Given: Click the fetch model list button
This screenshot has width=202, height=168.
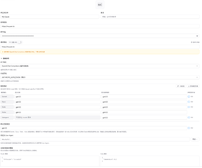Looking at the screenshot, I should click(193, 86).
